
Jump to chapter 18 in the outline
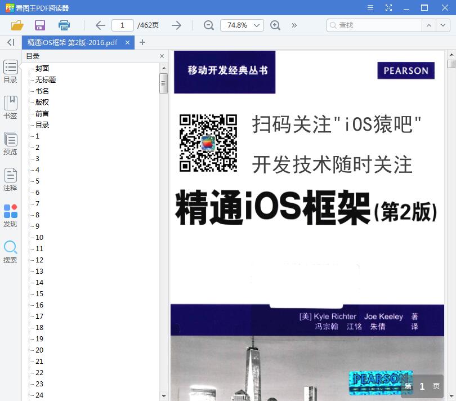coord(39,328)
